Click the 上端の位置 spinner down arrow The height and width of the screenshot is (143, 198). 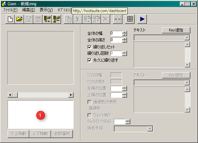point(124,96)
